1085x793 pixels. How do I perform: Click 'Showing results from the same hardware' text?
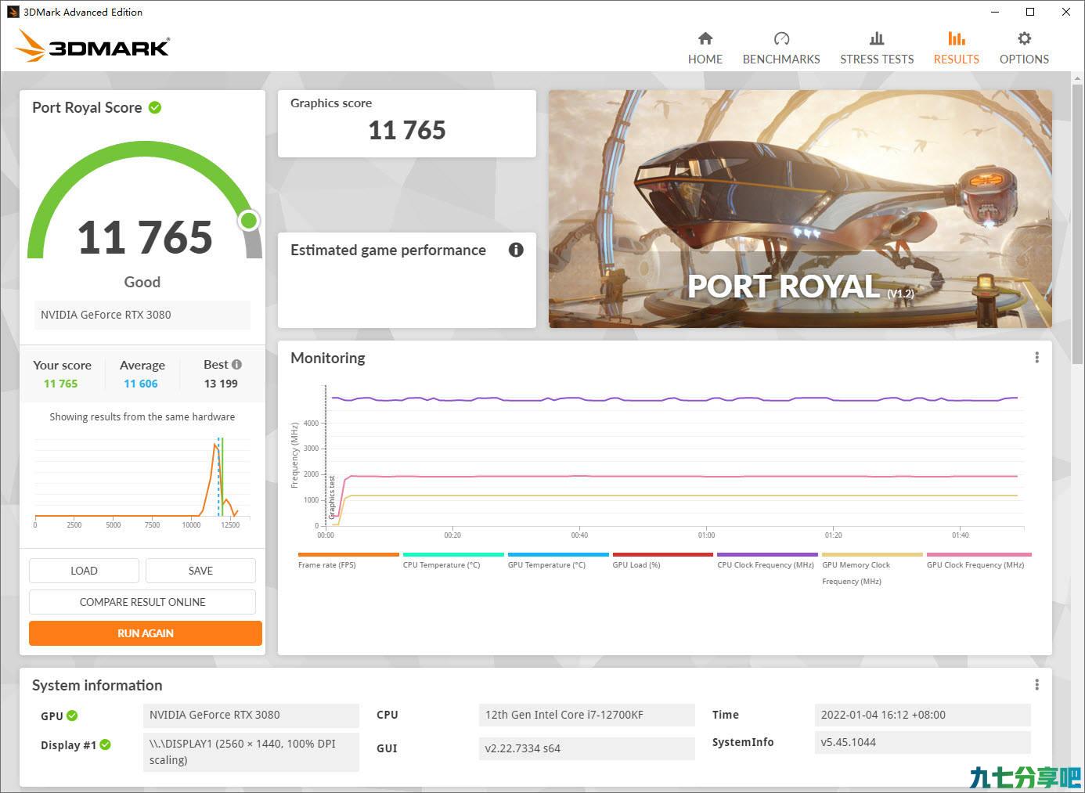[x=142, y=417]
